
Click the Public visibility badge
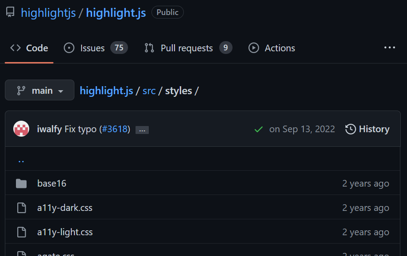point(167,12)
